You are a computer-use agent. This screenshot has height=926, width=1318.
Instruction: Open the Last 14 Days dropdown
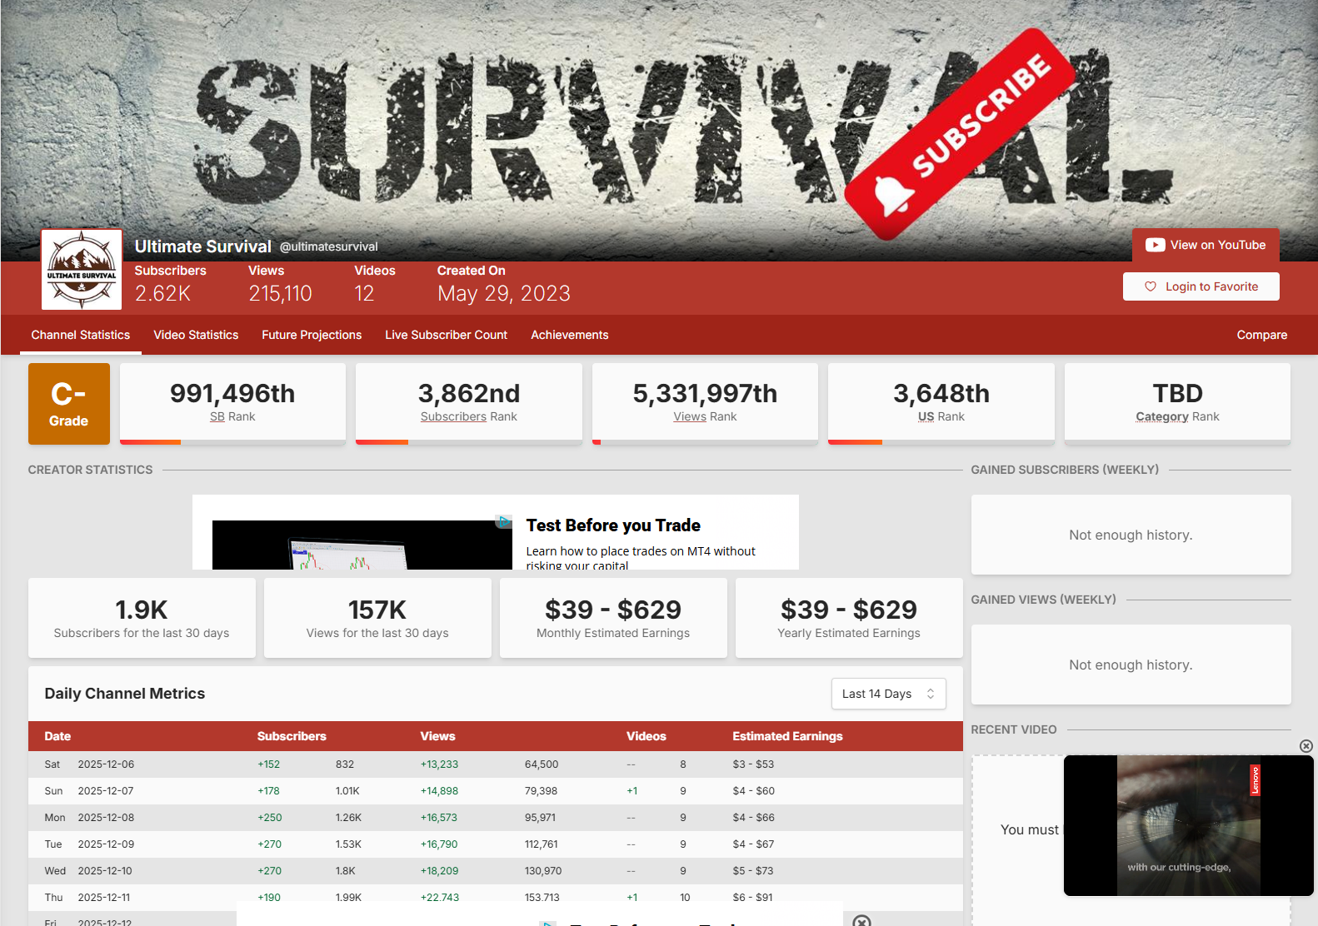(888, 694)
